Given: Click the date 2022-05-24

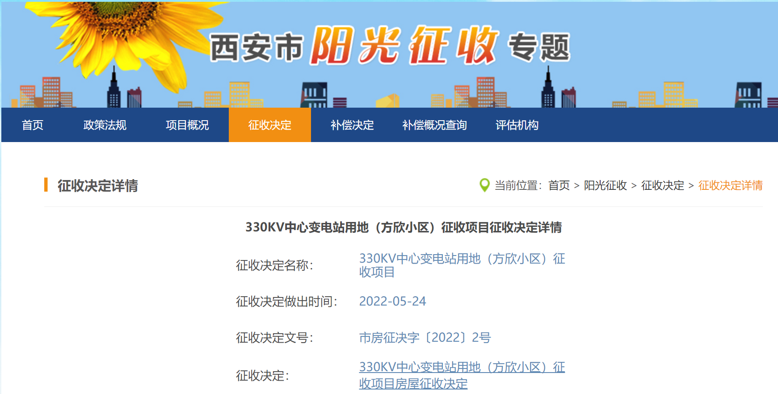Looking at the screenshot, I should 392,302.
